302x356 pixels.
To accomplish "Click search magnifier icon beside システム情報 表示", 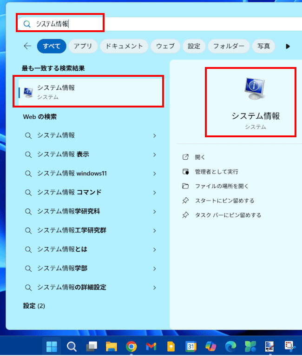I will point(28,155).
